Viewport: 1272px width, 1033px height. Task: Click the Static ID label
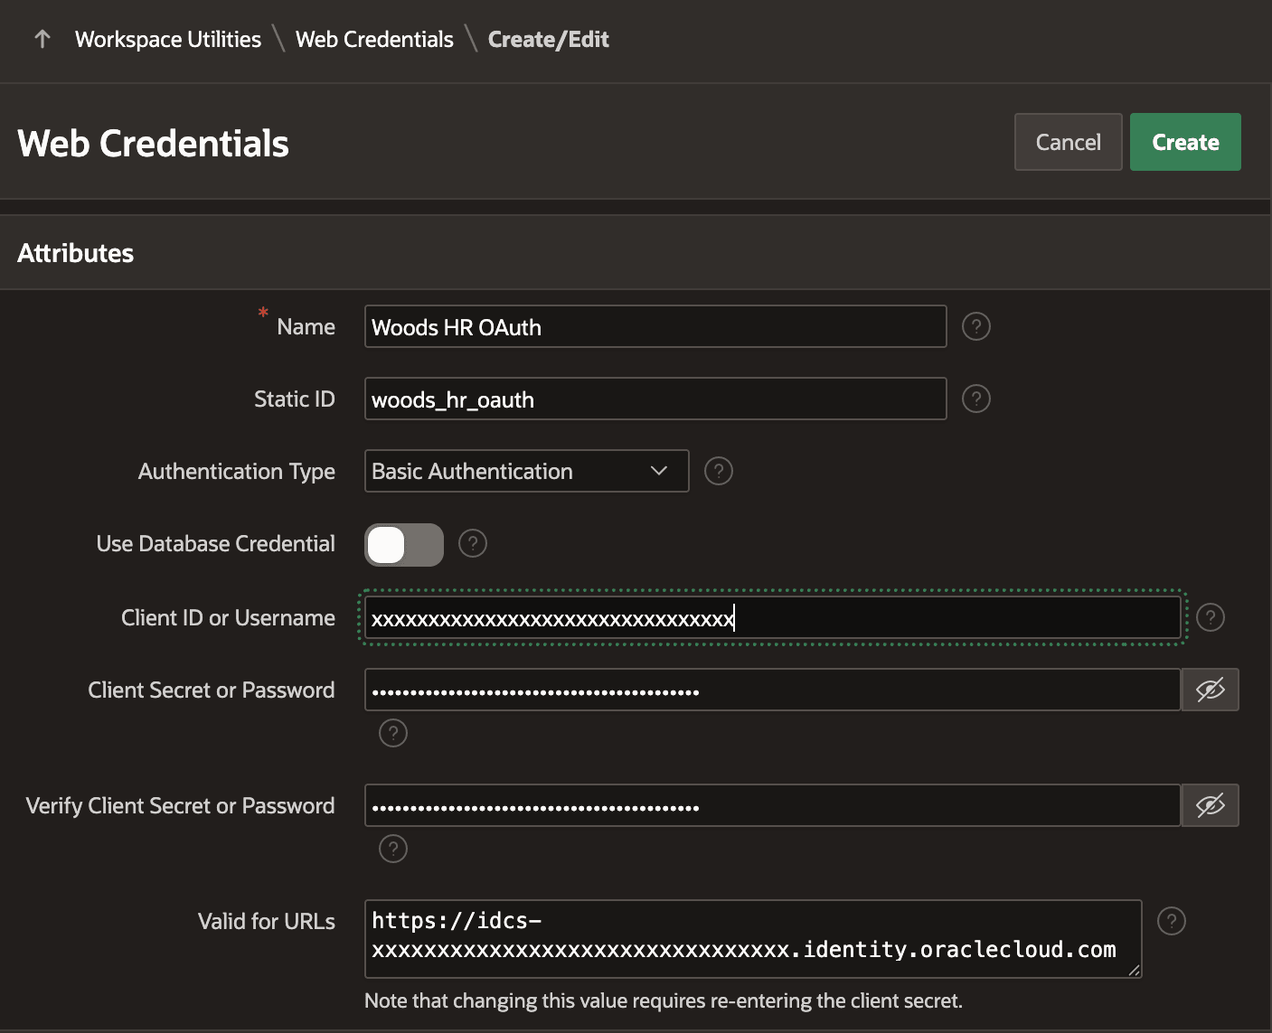[294, 399]
